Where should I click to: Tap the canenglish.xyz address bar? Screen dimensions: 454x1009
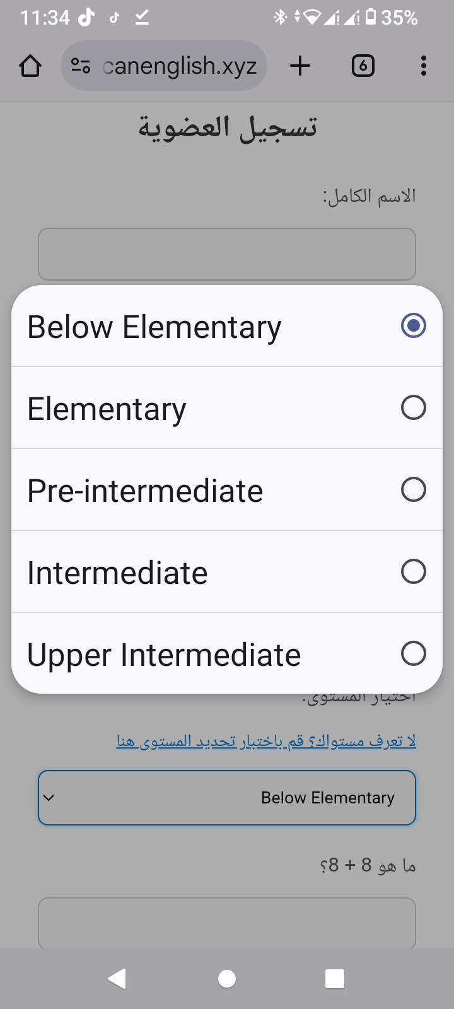(x=180, y=66)
